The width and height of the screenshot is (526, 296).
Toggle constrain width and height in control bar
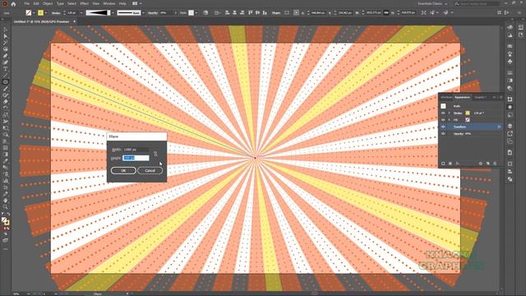tap(385, 13)
